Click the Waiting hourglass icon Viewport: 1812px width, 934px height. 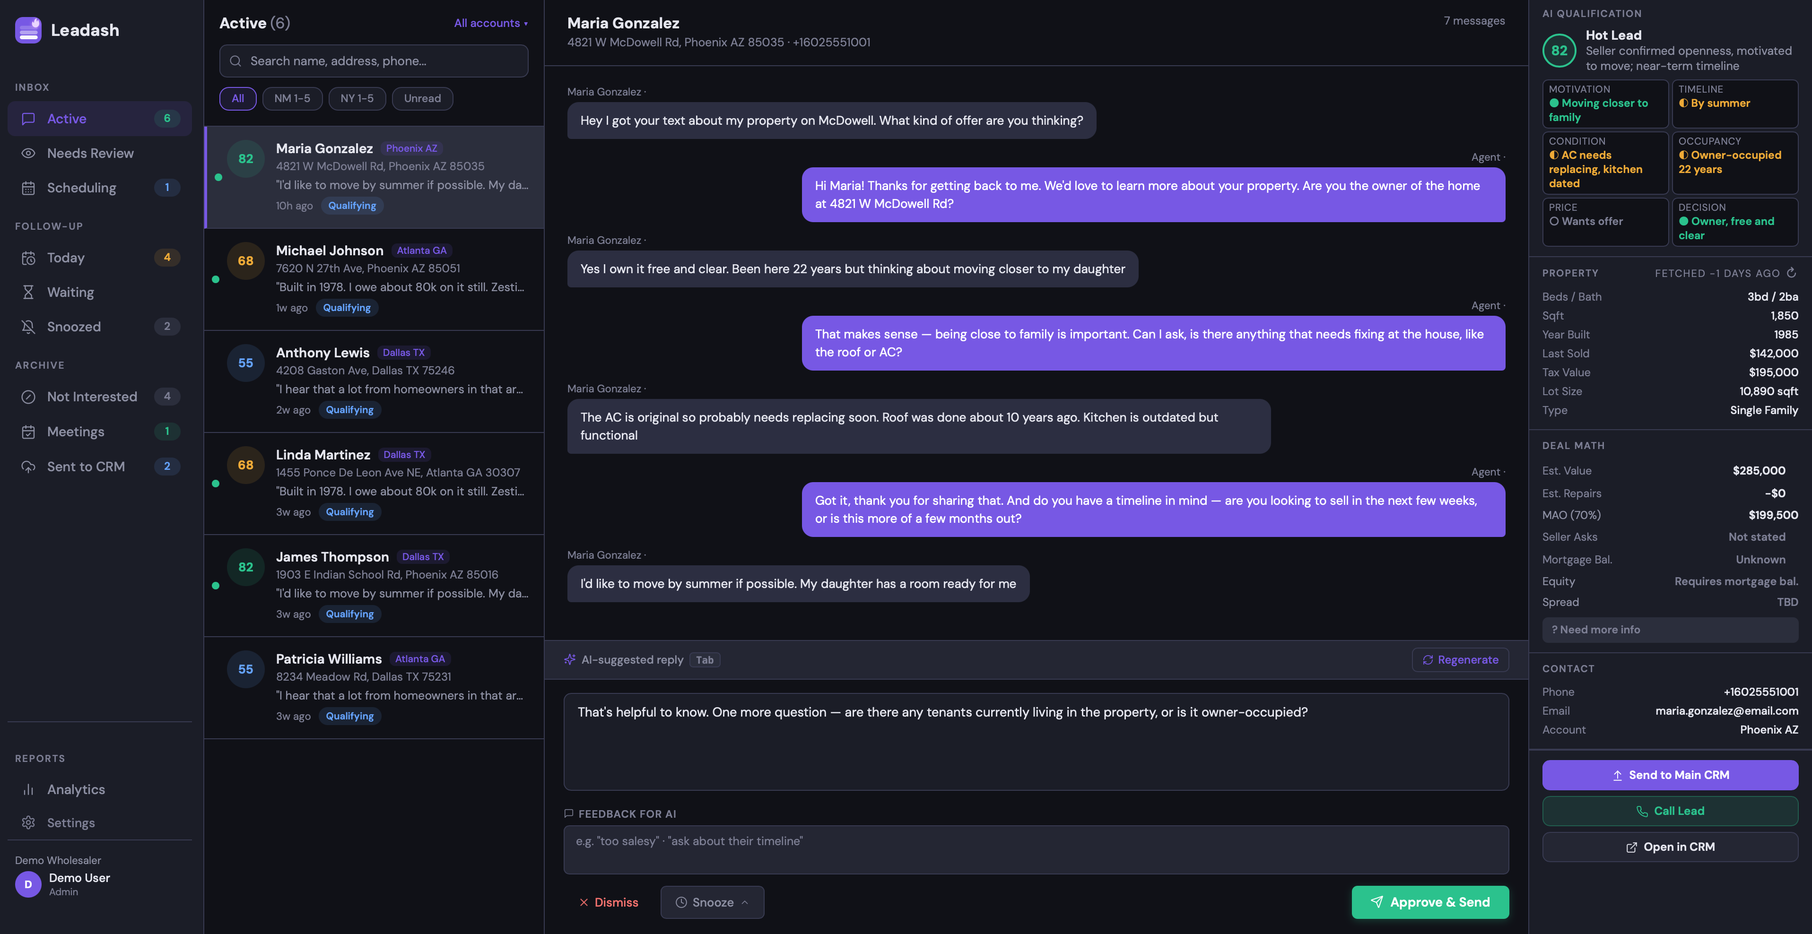point(28,292)
